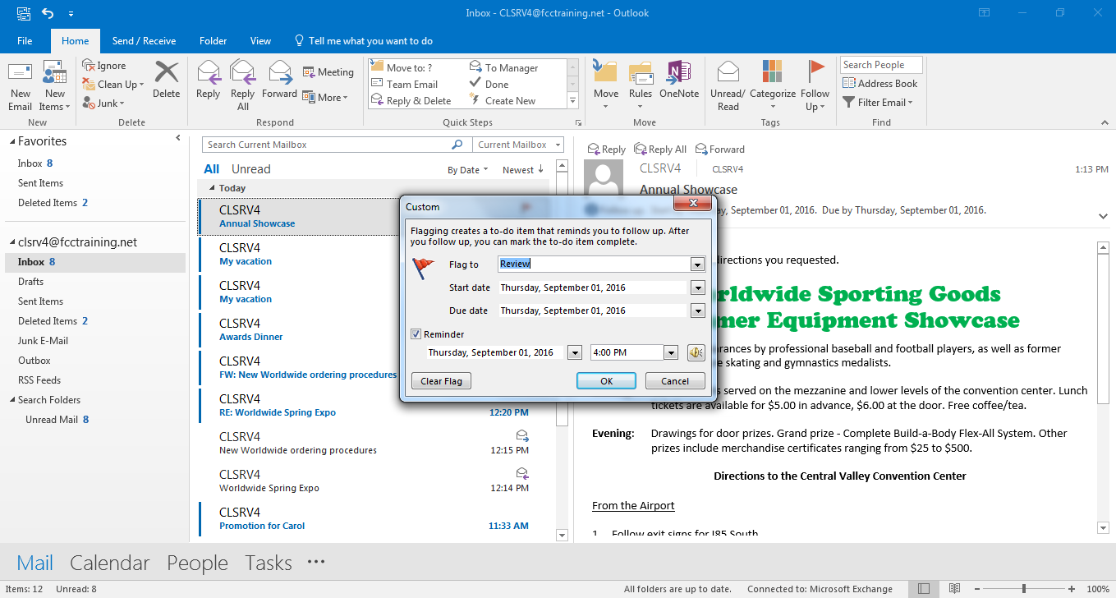Viewport: 1116px width, 598px height.
Task: Click the ribbon Reply All icon
Action: point(243,72)
